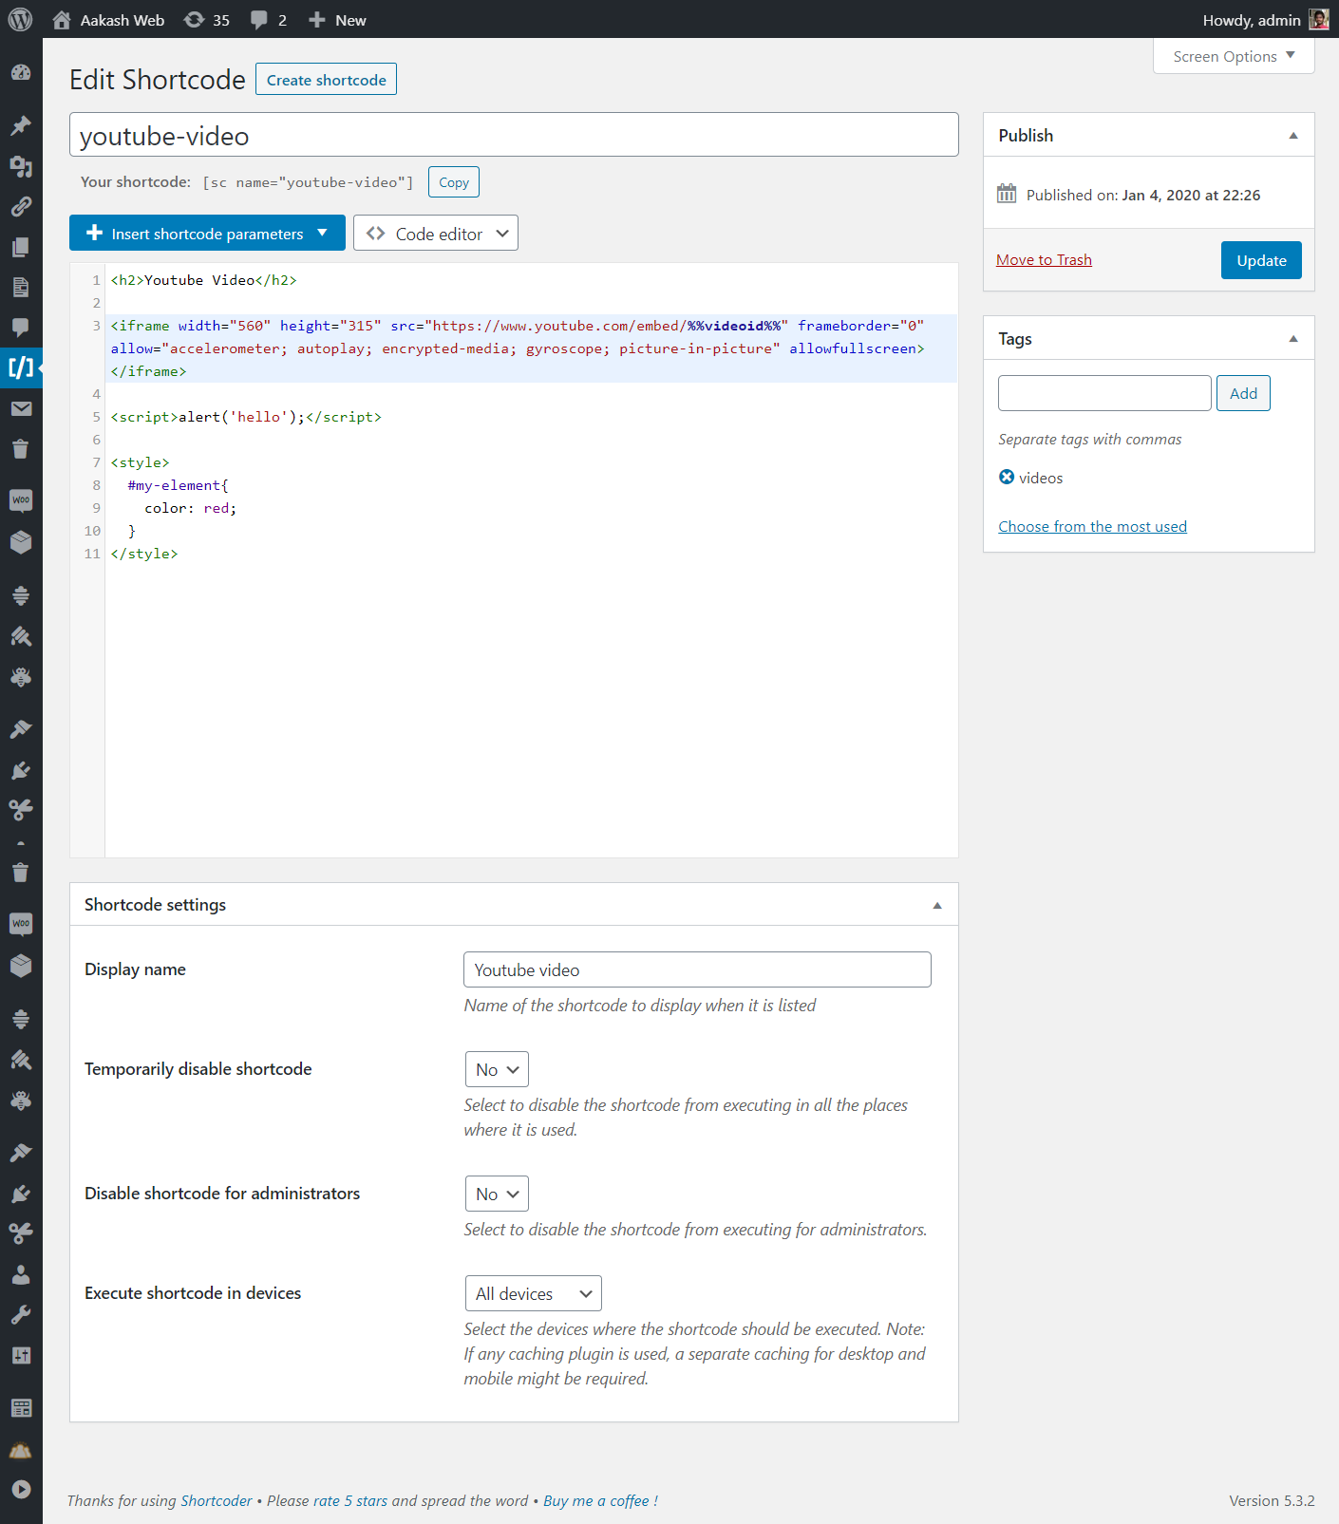The width and height of the screenshot is (1339, 1524).
Task: Click the updates icon showing 35
Action: [x=207, y=20]
